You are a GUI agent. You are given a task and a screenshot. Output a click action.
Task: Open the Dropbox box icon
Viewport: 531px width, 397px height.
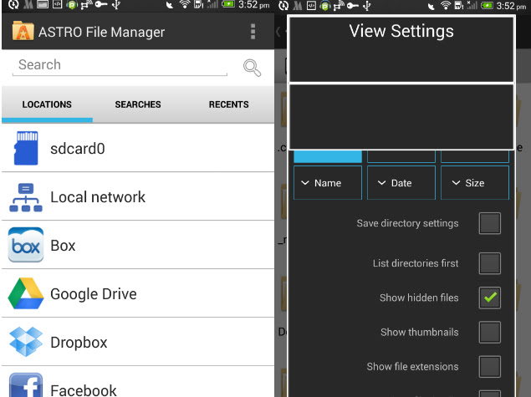coord(26,342)
